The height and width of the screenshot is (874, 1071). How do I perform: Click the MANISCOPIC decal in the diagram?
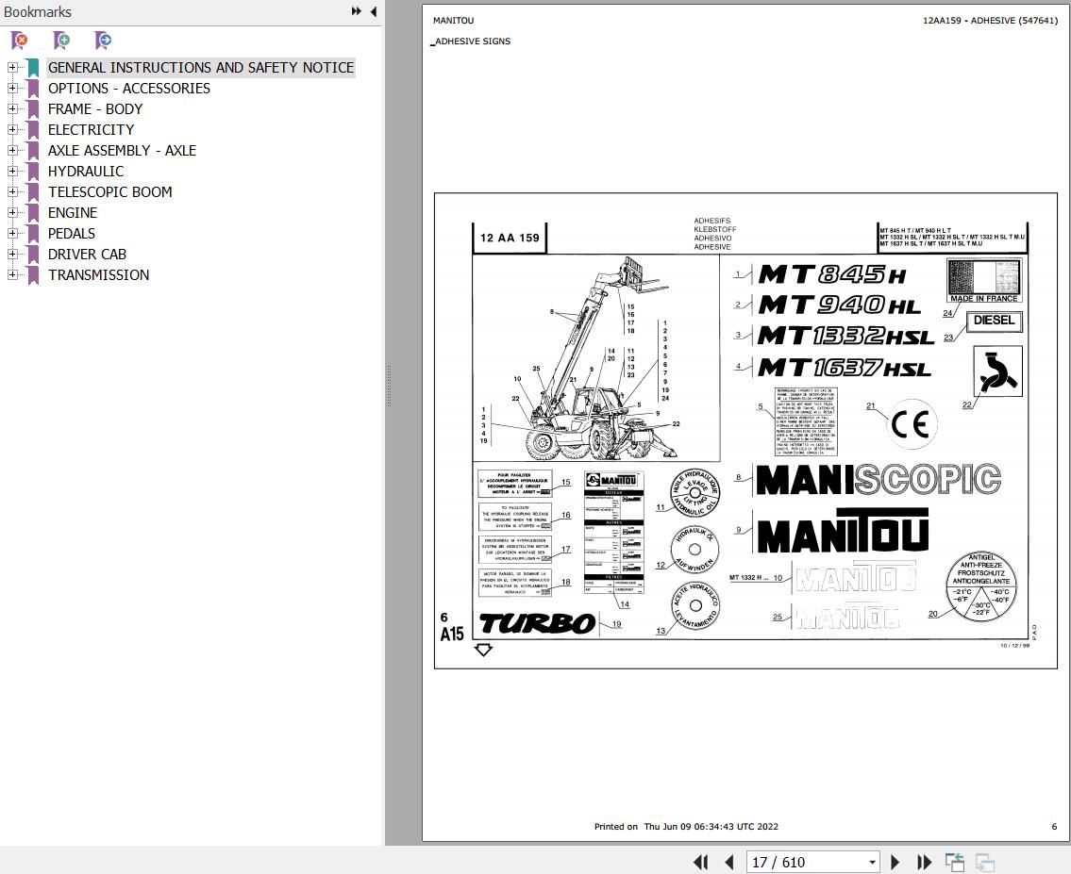(x=879, y=480)
